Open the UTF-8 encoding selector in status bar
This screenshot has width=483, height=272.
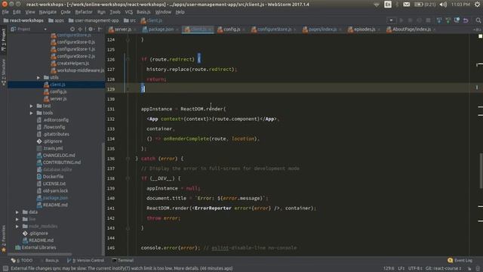click(x=415, y=269)
